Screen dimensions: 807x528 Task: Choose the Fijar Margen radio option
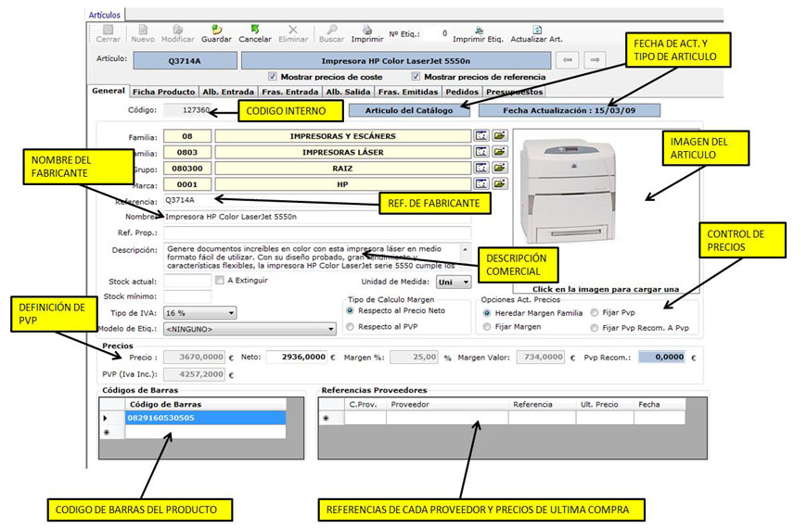pyautogui.click(x=488, y=327)
